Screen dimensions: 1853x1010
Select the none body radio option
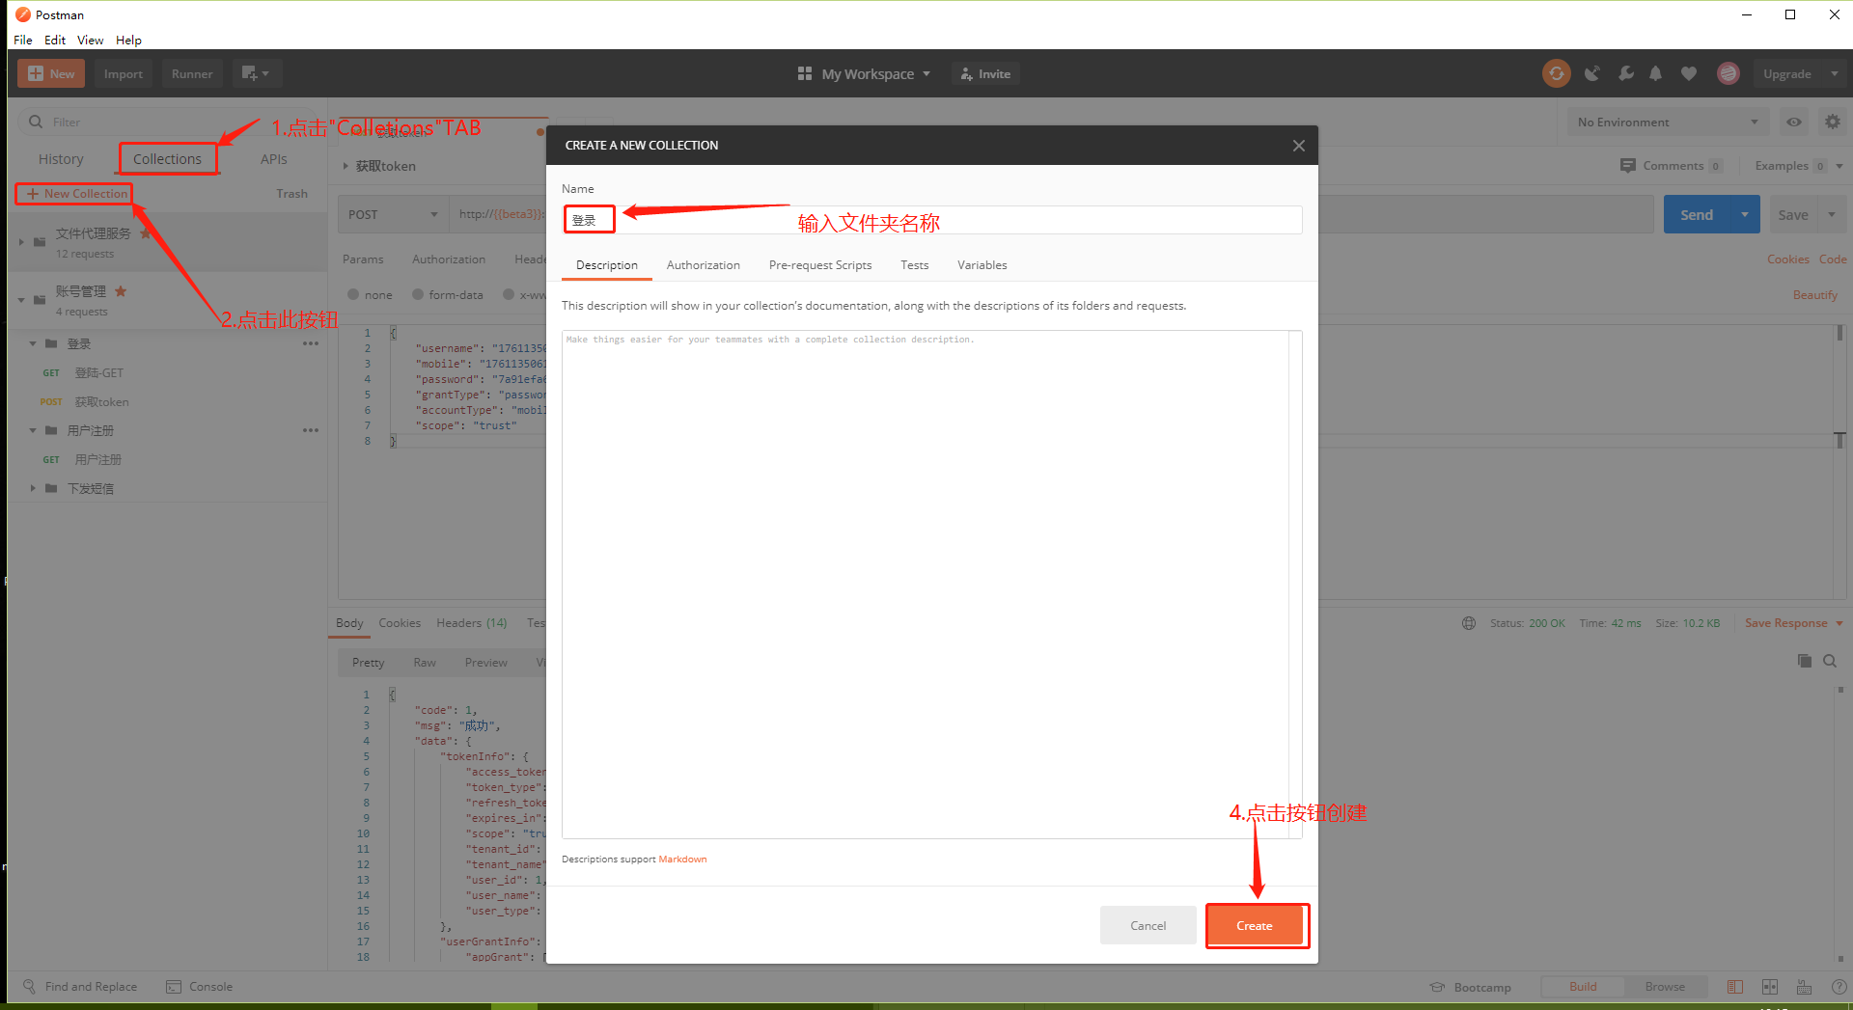click(x=353, y=295)
